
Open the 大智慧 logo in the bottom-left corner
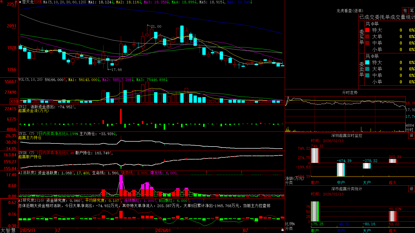[x=8, y=230]
